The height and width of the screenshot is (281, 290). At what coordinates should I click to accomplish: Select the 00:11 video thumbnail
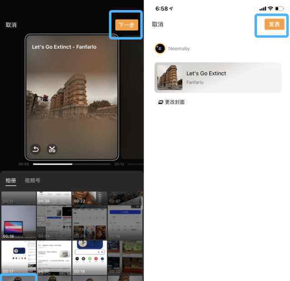point(19,198)
